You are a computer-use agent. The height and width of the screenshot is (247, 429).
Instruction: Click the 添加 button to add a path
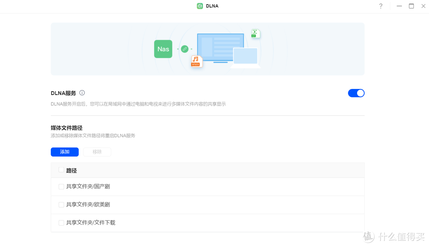coord(64,152)
